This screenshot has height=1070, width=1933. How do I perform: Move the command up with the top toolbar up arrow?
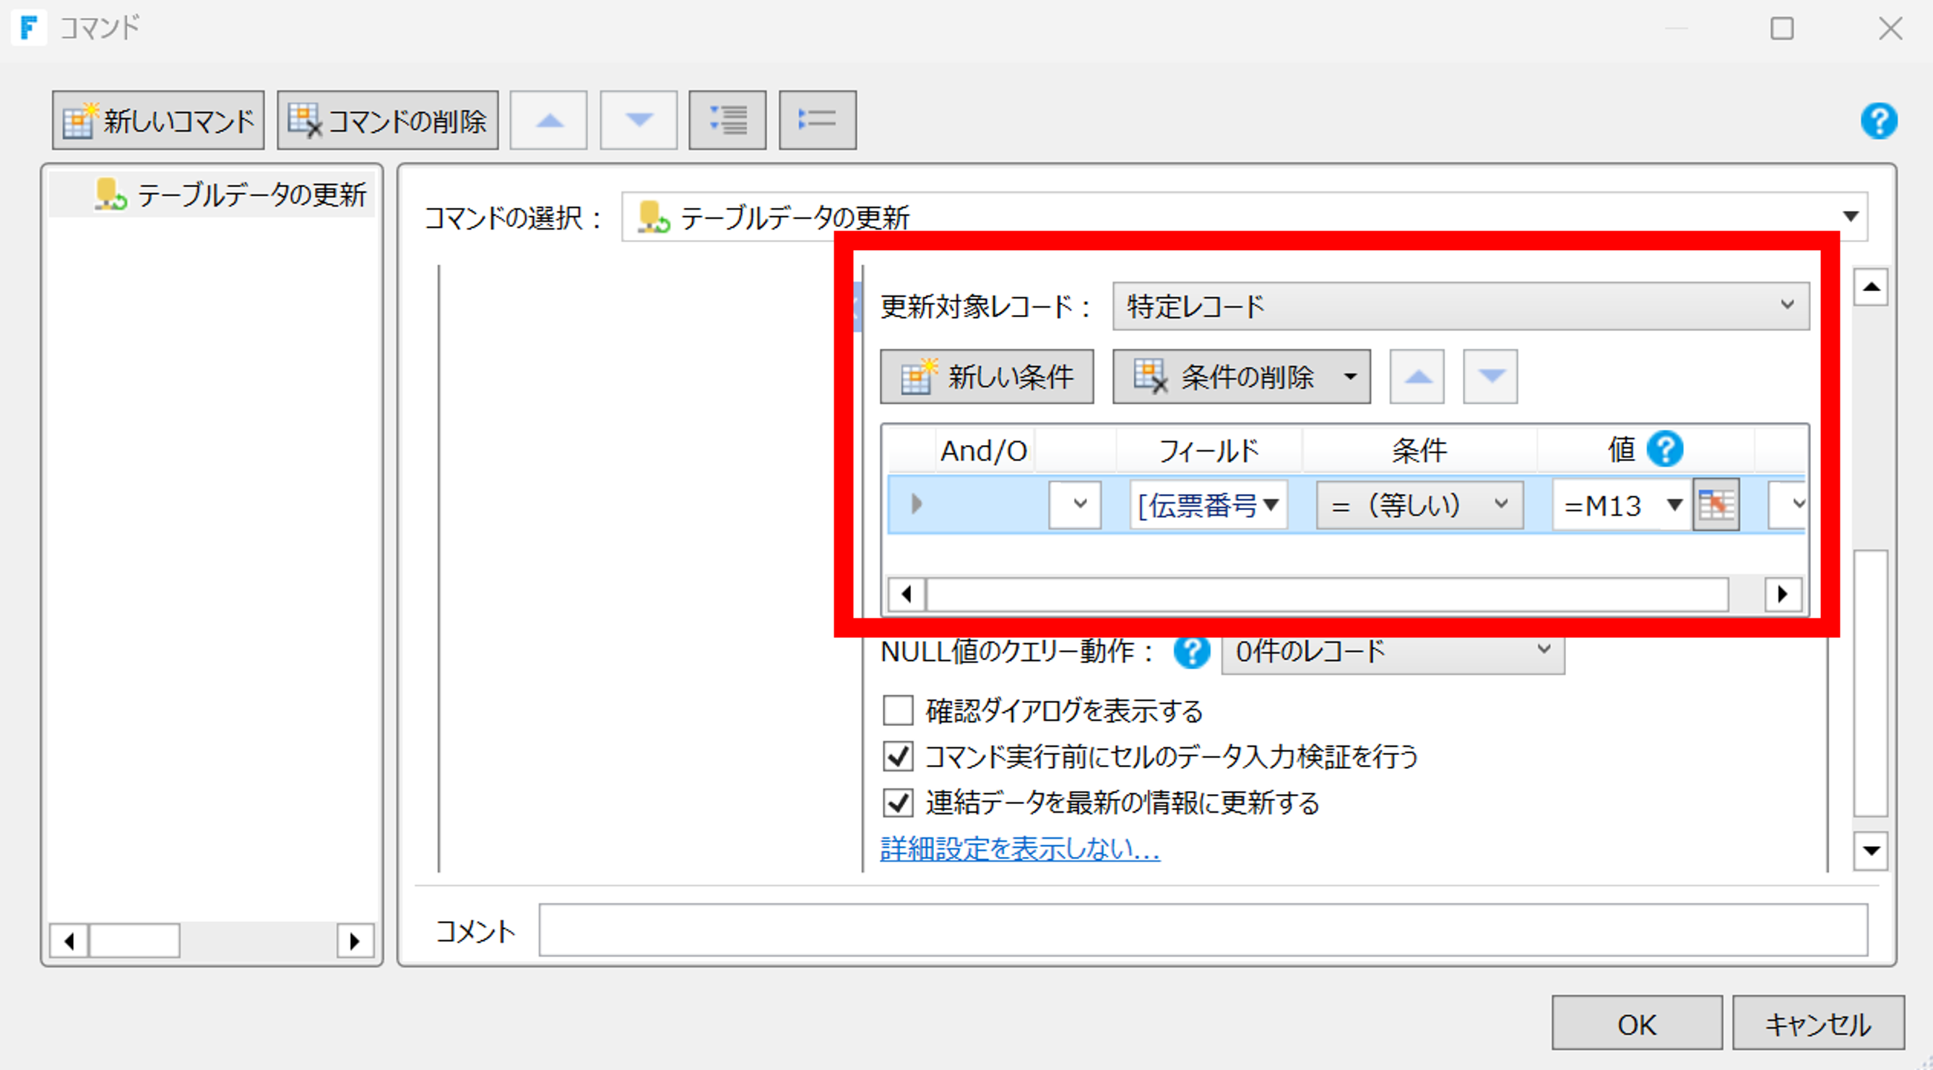click(x=548, y=120)
